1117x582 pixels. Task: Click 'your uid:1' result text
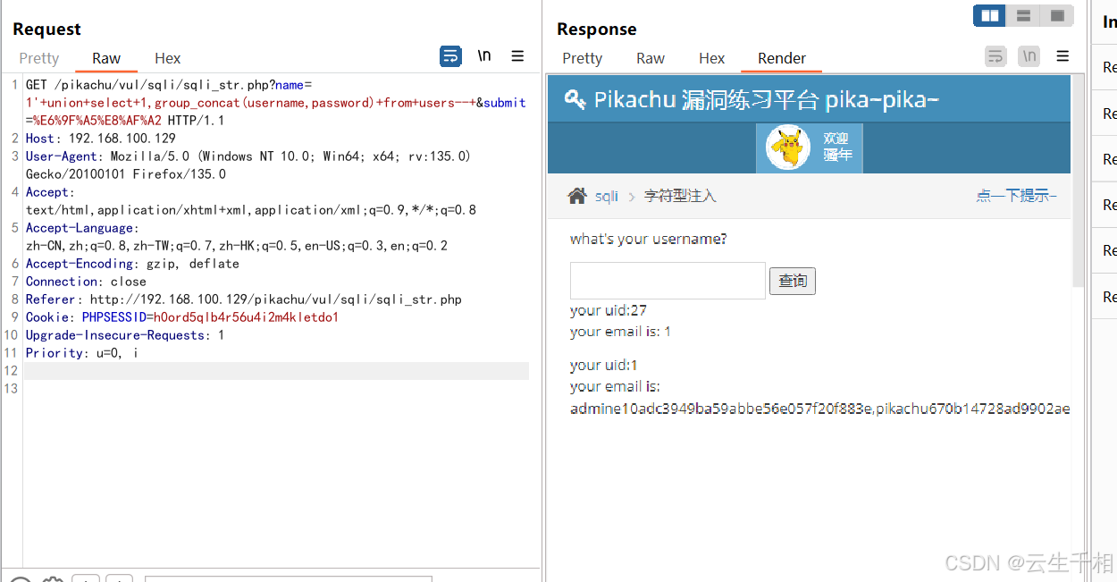coord(604,365)
